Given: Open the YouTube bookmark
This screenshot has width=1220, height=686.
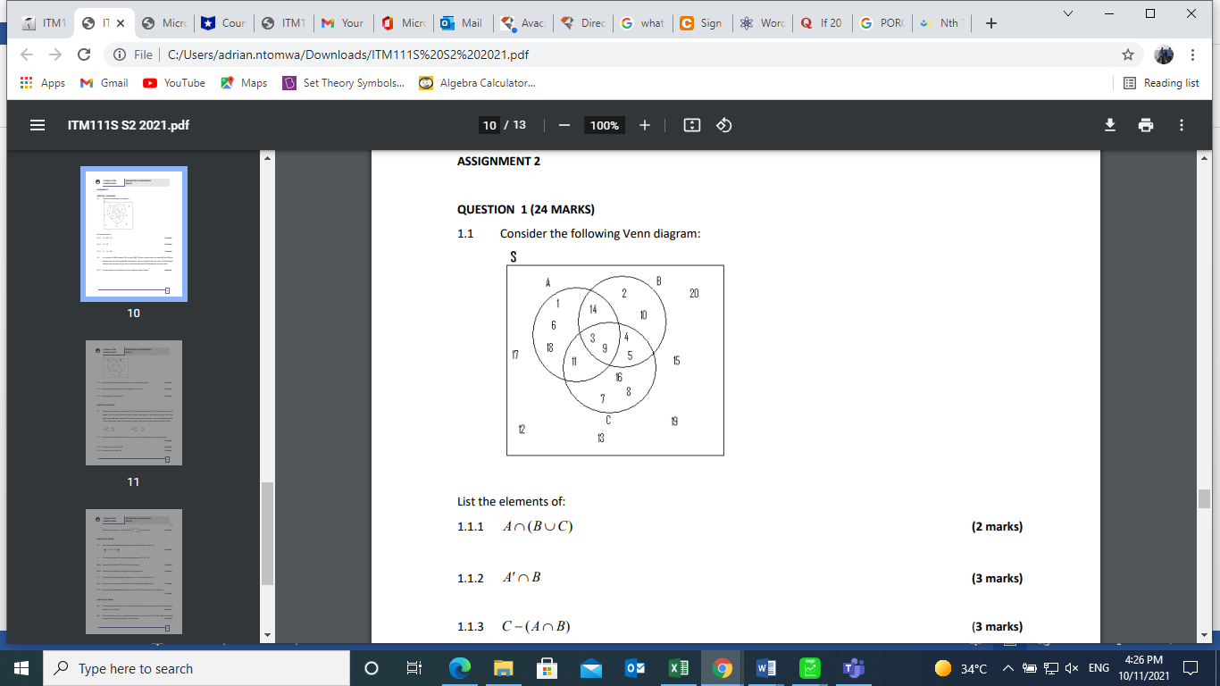Looking at the screenshot, I should (175, 83).
